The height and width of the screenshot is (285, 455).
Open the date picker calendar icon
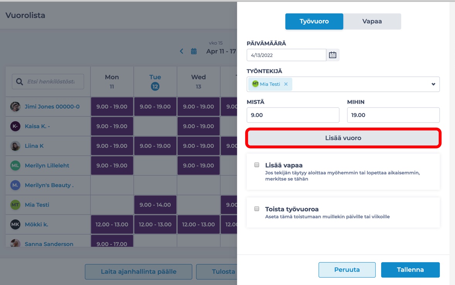click(332, 55)
